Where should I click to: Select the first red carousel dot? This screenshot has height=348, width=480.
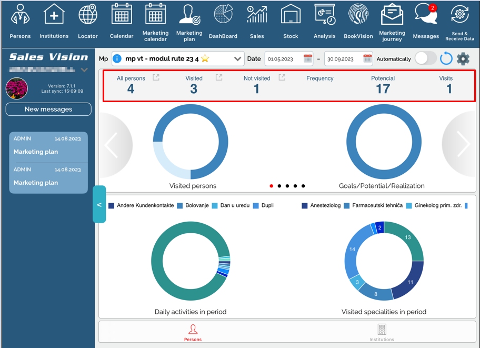pos(272,186)
